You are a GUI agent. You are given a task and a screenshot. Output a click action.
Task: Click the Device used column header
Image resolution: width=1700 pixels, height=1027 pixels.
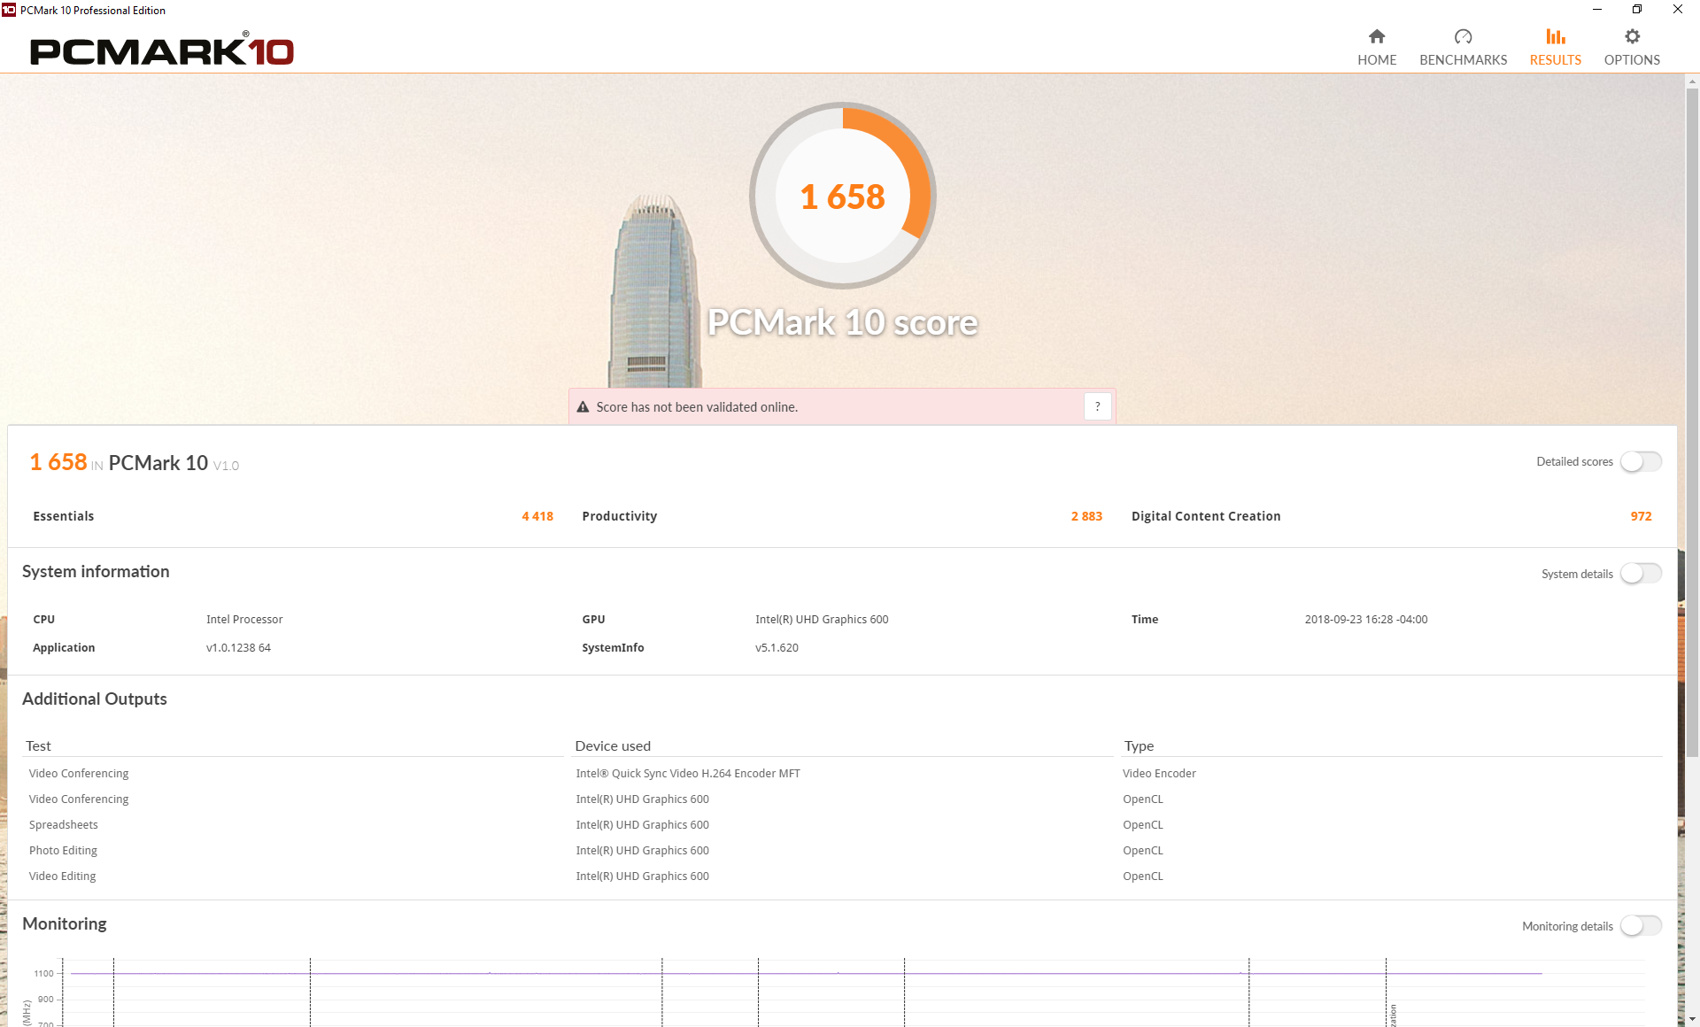click(613, 746)
